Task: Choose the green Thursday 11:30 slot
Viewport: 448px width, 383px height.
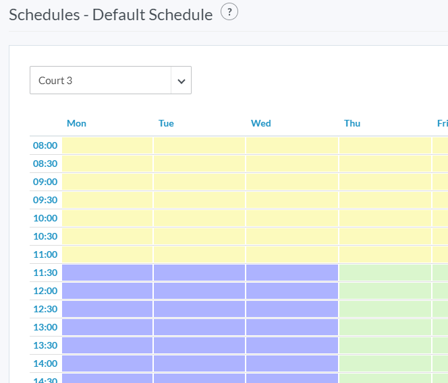Action: click(385, 273)
